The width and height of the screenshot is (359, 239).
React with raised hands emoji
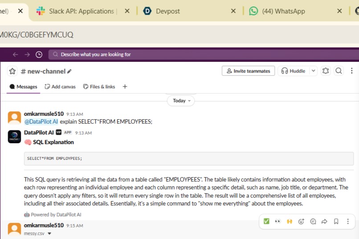click(x=290, y=221)
